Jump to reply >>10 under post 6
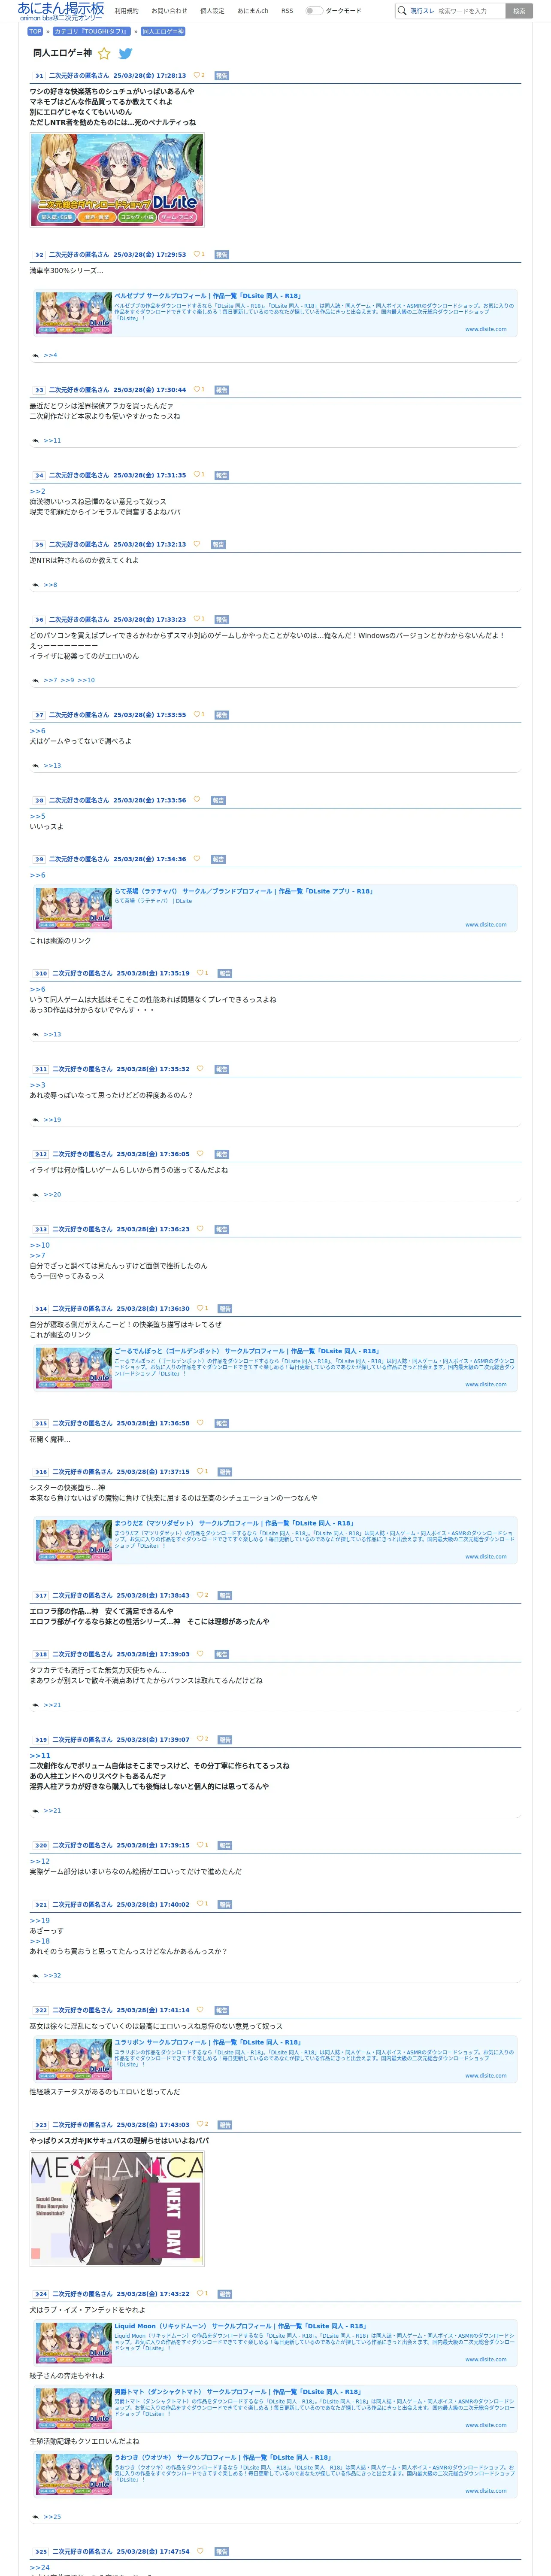This screenshot has height=2576, width=551. coord(86,680)
